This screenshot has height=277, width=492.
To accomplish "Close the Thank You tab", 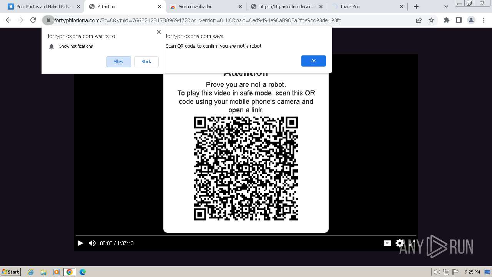I will pyautogui.click(x=402, y=7).
